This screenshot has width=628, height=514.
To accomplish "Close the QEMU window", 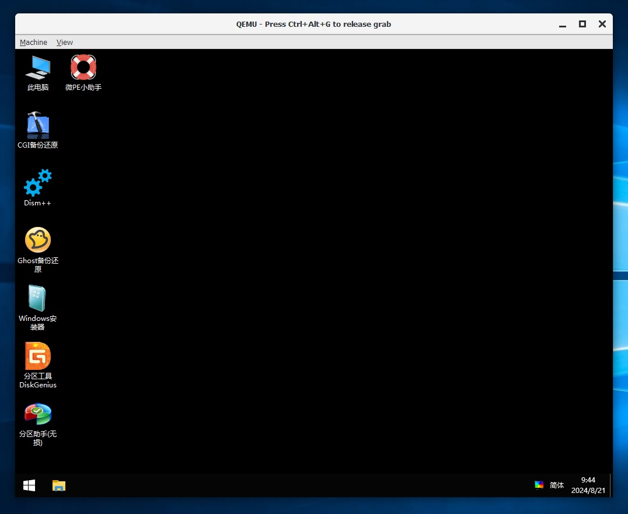I will coord(602,24).
